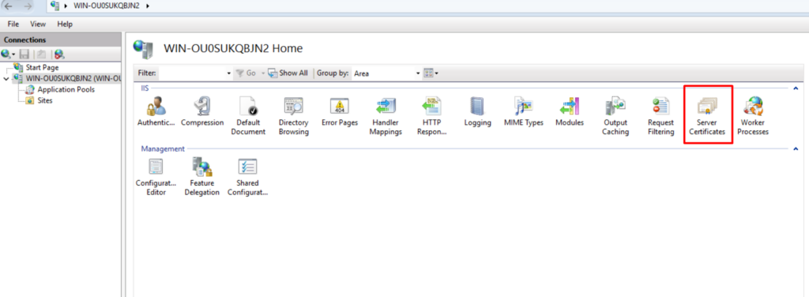This screenshot has height=297, width=809.
Task: Open the Go button dropdown arrow
Action: click(x=262, y=73)
